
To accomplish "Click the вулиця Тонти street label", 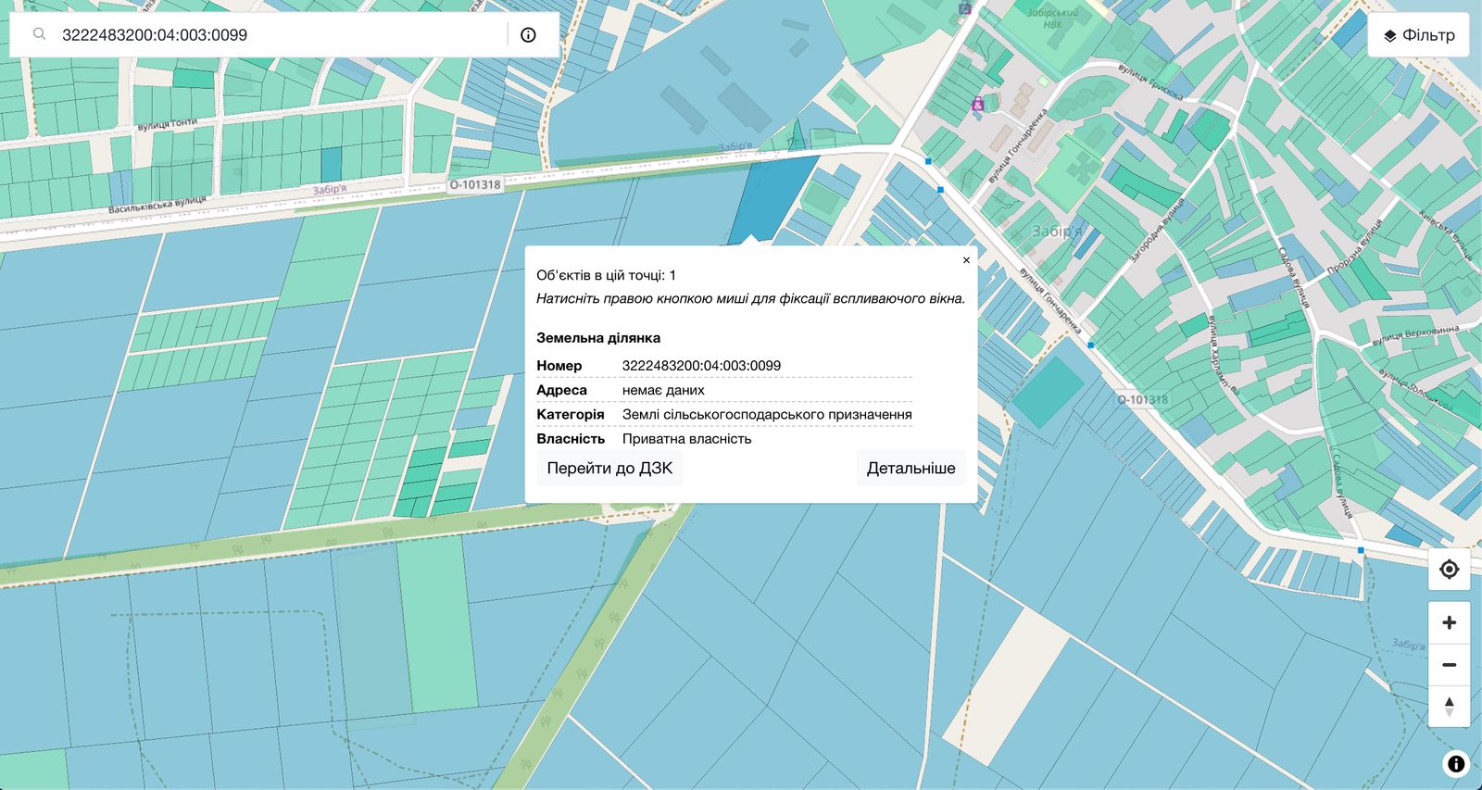I will point(168,123).
